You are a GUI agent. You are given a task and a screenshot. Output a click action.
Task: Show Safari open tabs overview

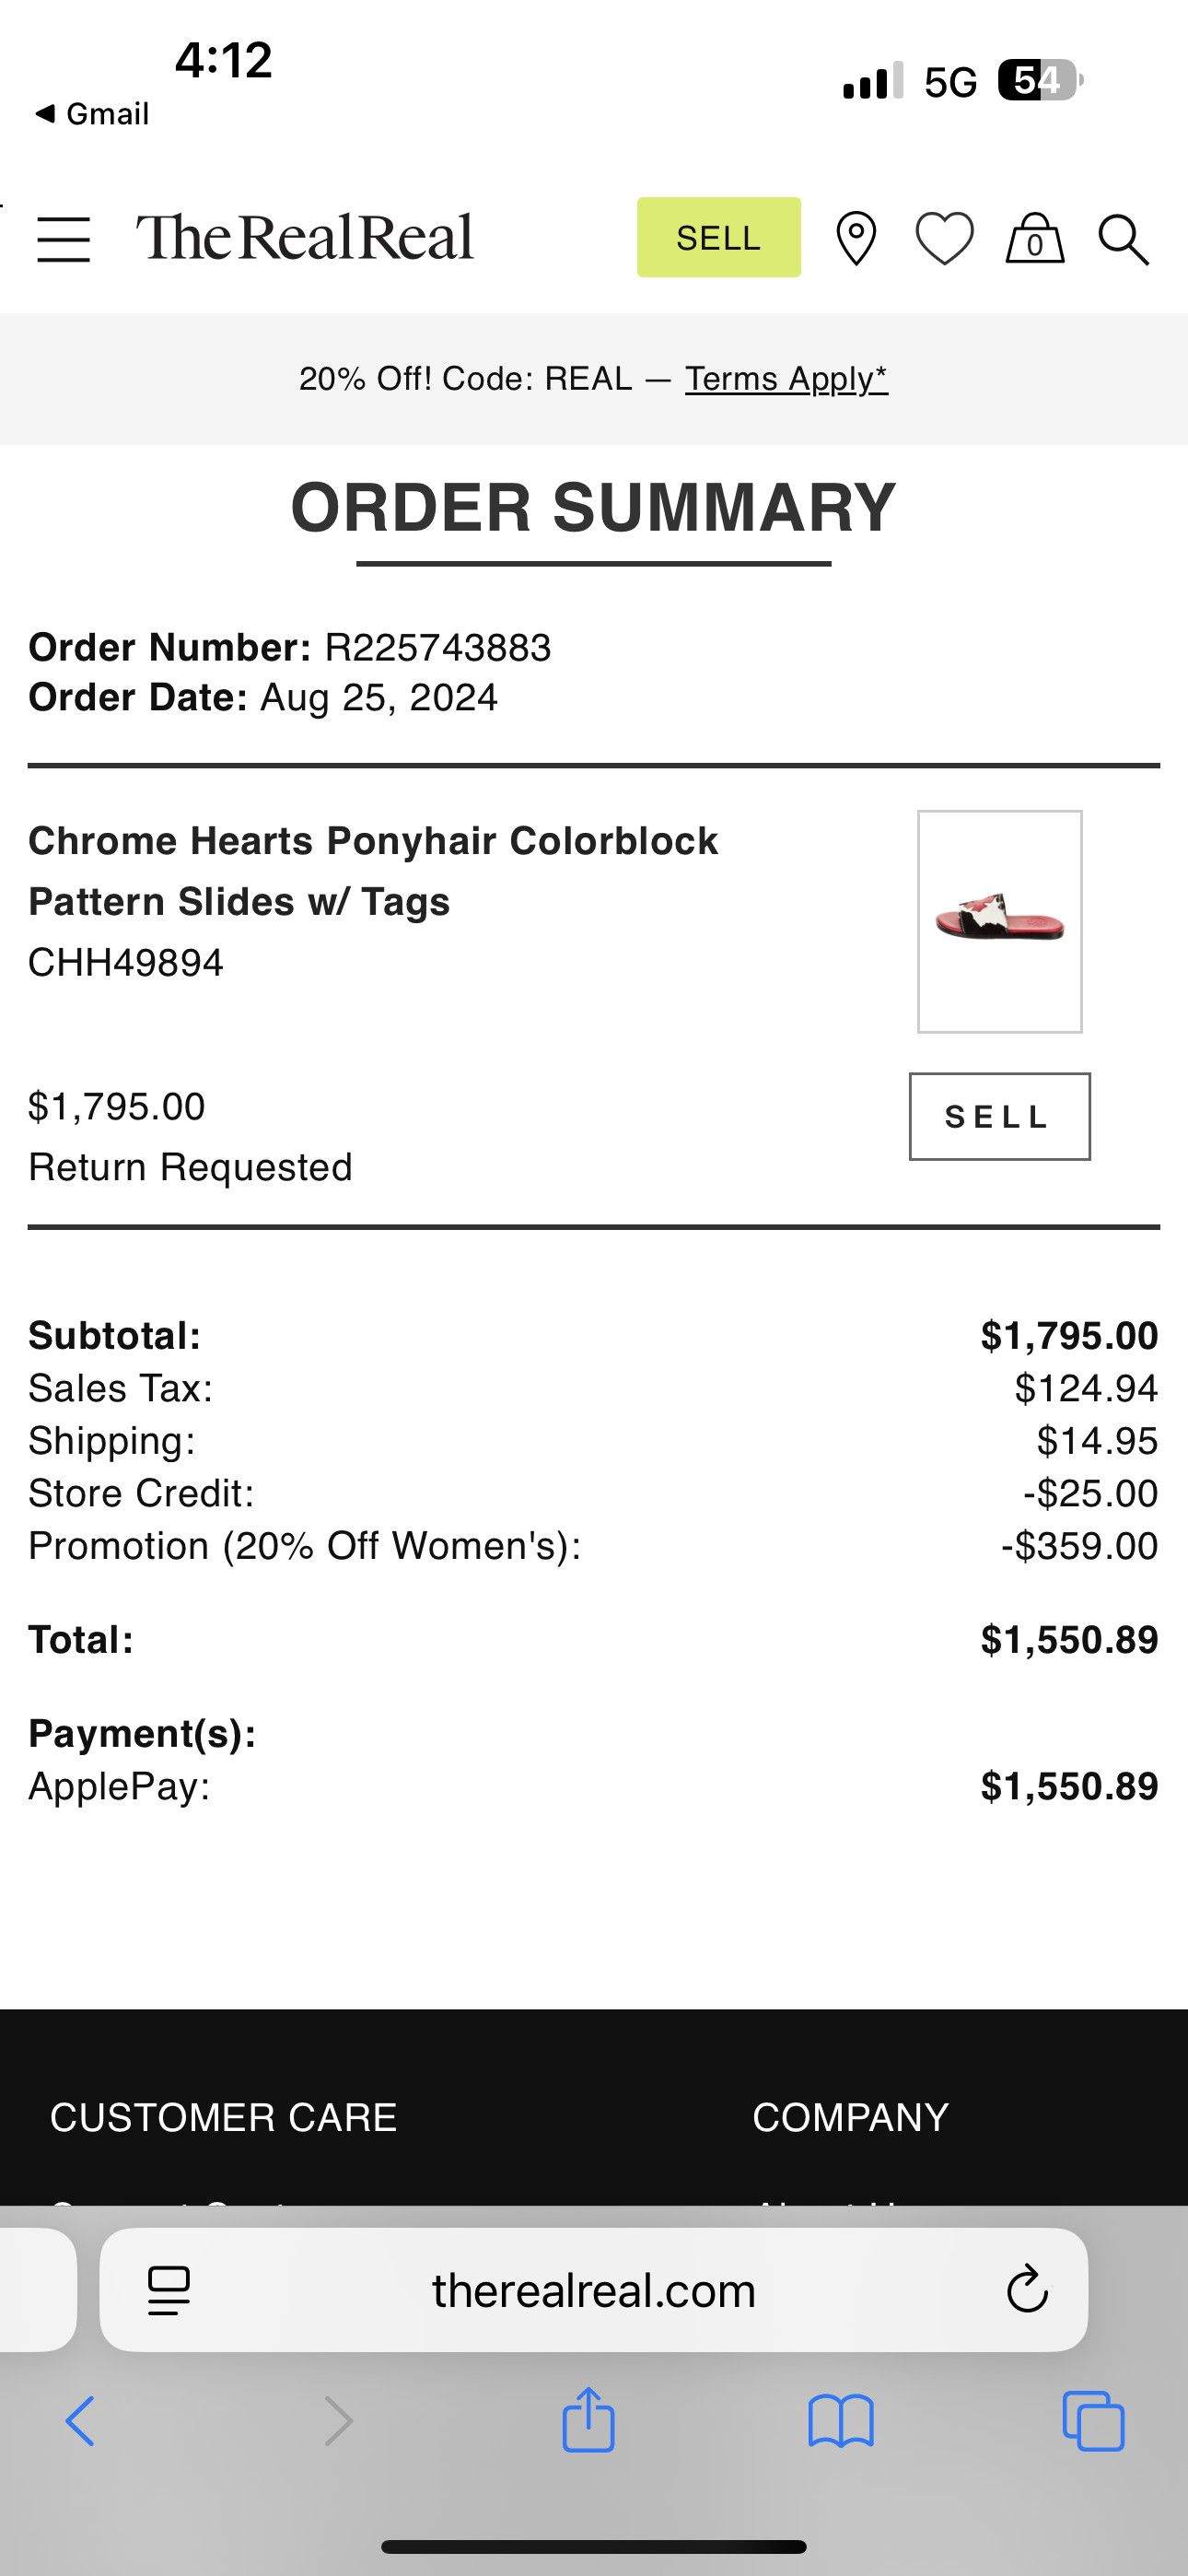coord(1093,2421)
